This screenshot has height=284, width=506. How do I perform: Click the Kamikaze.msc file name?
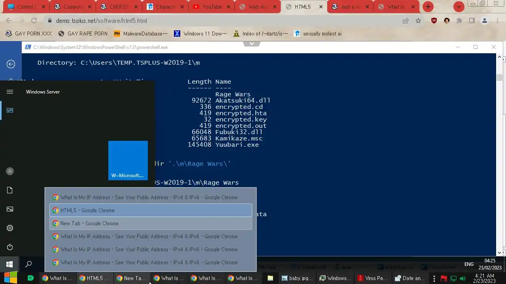239,138
